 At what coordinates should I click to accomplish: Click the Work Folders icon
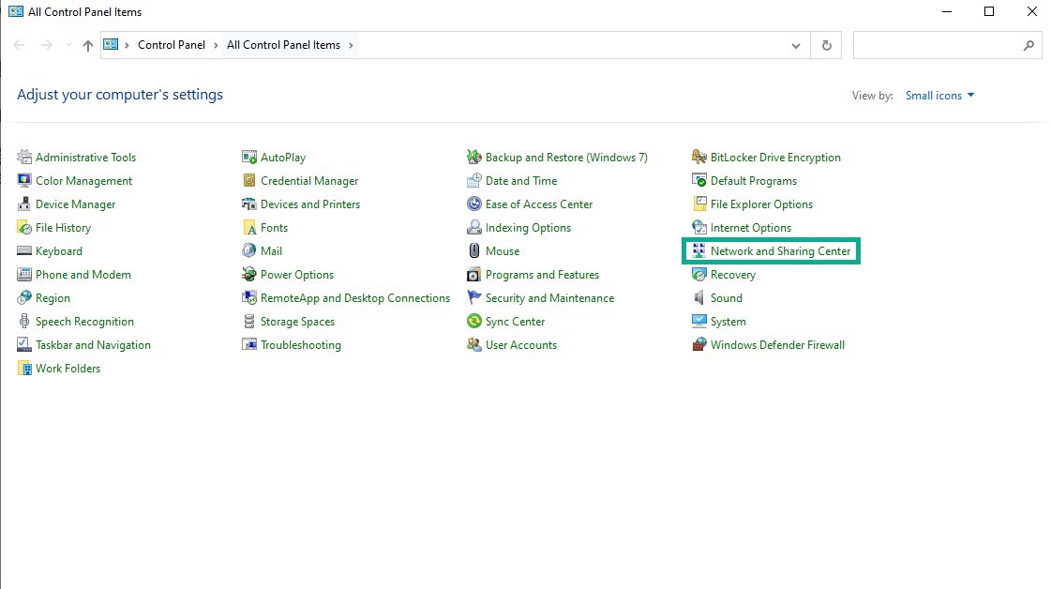point(24,369)
